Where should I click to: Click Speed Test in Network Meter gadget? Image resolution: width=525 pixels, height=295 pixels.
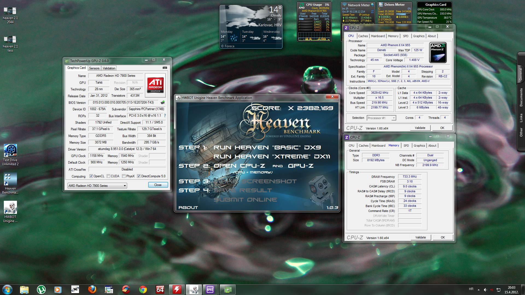[348, 15]
